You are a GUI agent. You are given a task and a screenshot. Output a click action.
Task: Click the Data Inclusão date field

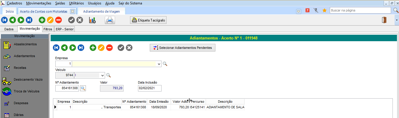point(149,88)
